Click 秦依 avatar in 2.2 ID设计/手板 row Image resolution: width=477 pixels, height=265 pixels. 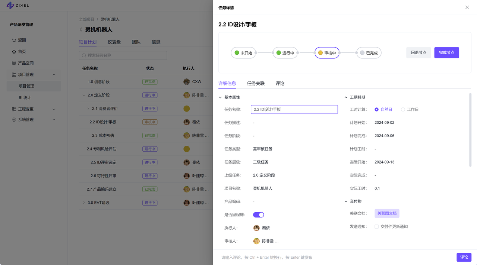click(x=187, y=122)
